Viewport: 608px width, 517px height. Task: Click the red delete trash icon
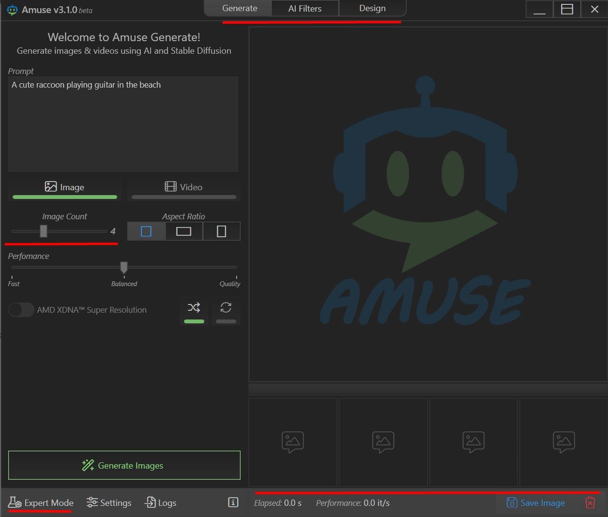pos(590,502)
